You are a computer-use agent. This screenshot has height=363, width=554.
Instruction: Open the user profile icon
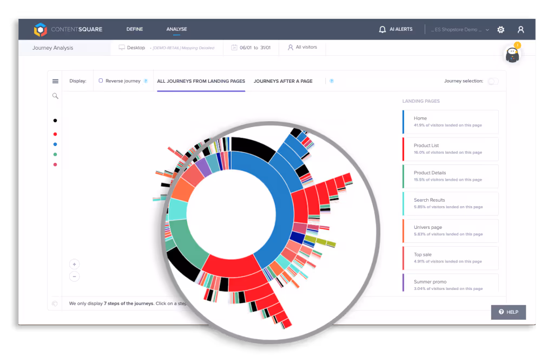[521, 30]
